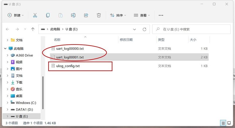Refresh the current folder view
Viewport: 235px width, 128px height.
pos(145,29)
